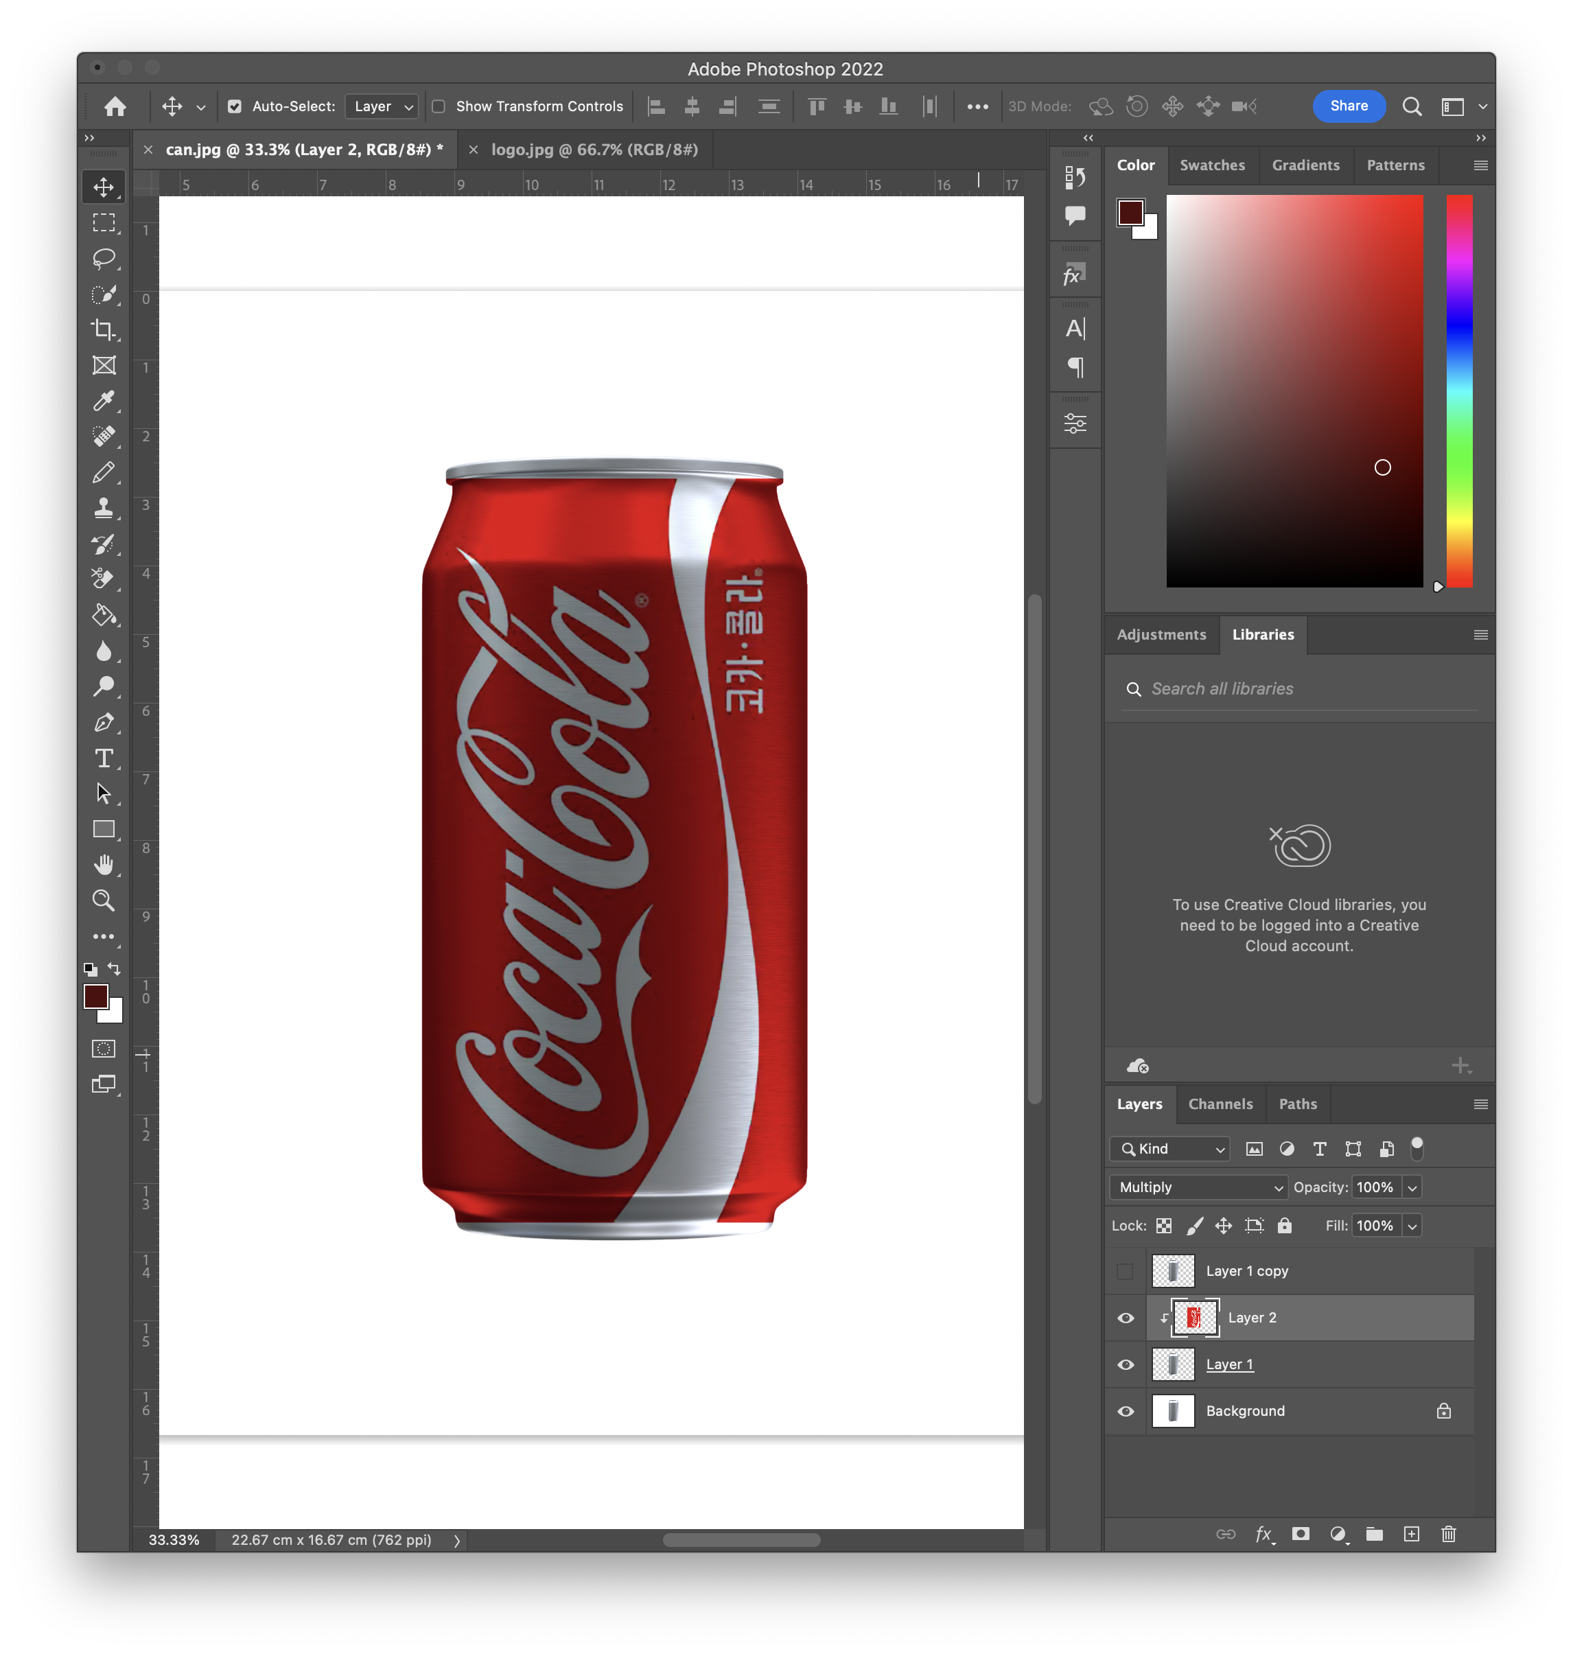Change screen mode in toolbar
The image size is (1573, 1654).
click(x=104, y=1085)
